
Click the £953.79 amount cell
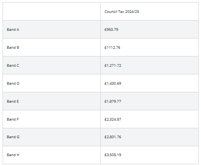[150, 29]
